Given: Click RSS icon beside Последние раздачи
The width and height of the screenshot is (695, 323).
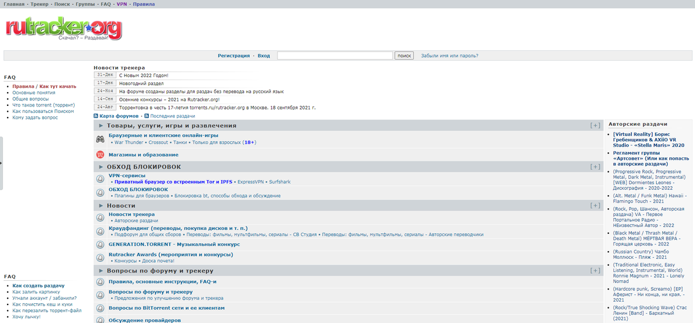Looking at the screenshot, I should coord(147,116).
